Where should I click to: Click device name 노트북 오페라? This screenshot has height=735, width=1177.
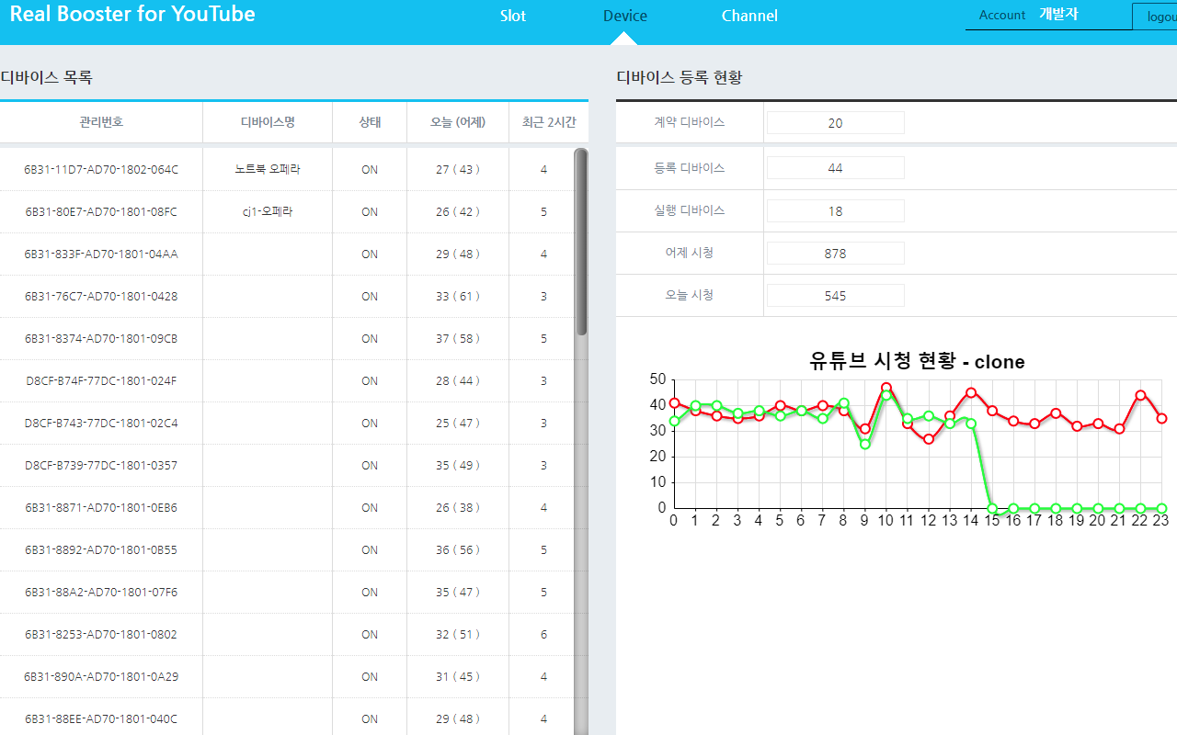click(x=268, y=170)
